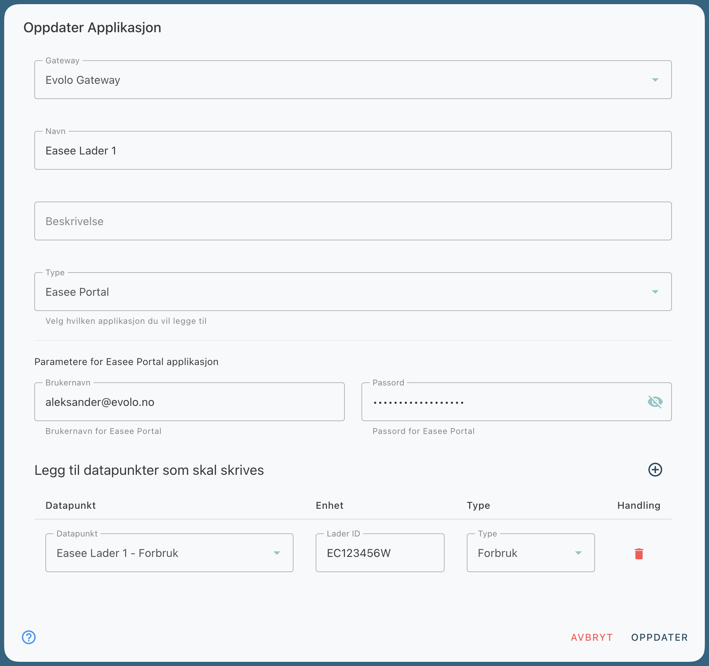
Task: Open the application Type dropdown arrow
Action: pyautogui.click(x=655, y=292)
